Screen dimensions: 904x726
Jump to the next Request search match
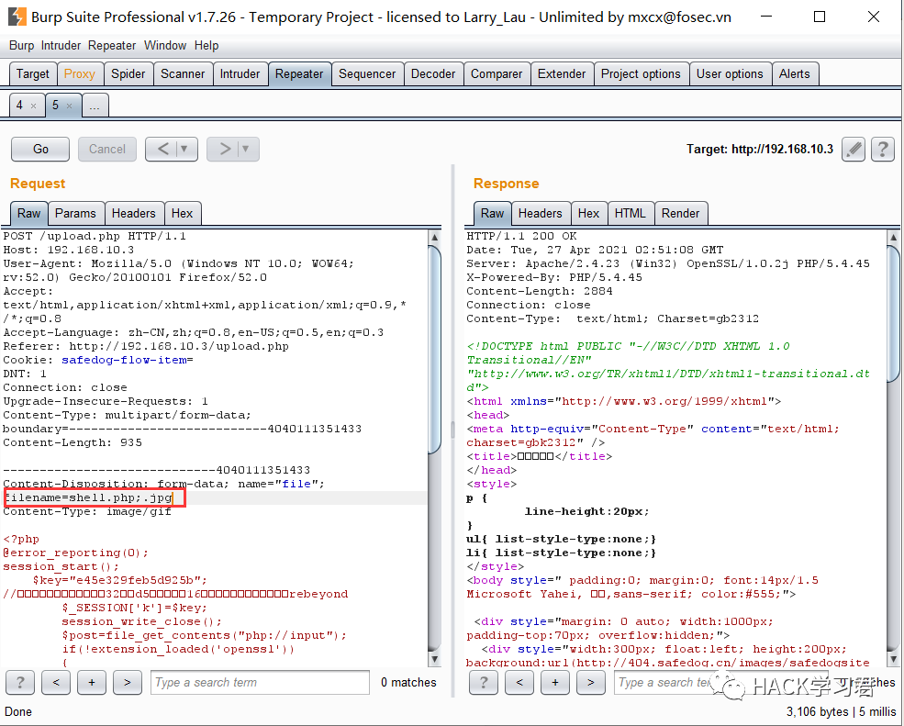[128, 683]
